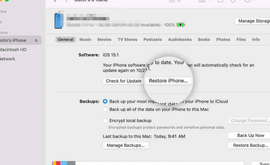Go to the Podcasts tab
The image size is (270, 165).
point(153,40)
